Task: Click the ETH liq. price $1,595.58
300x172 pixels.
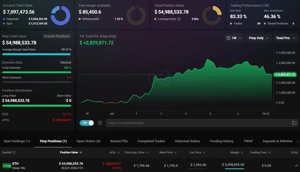Action: coord(198,165)
